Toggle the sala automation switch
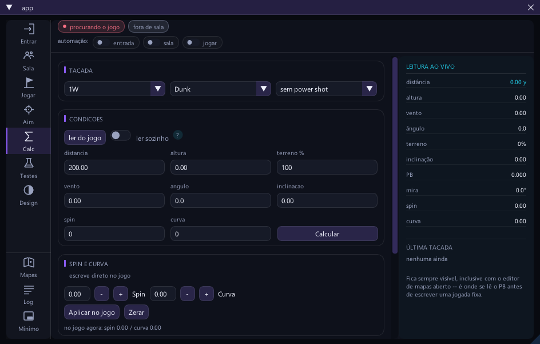This screenshot has width=540, height=344. point(153,42)
